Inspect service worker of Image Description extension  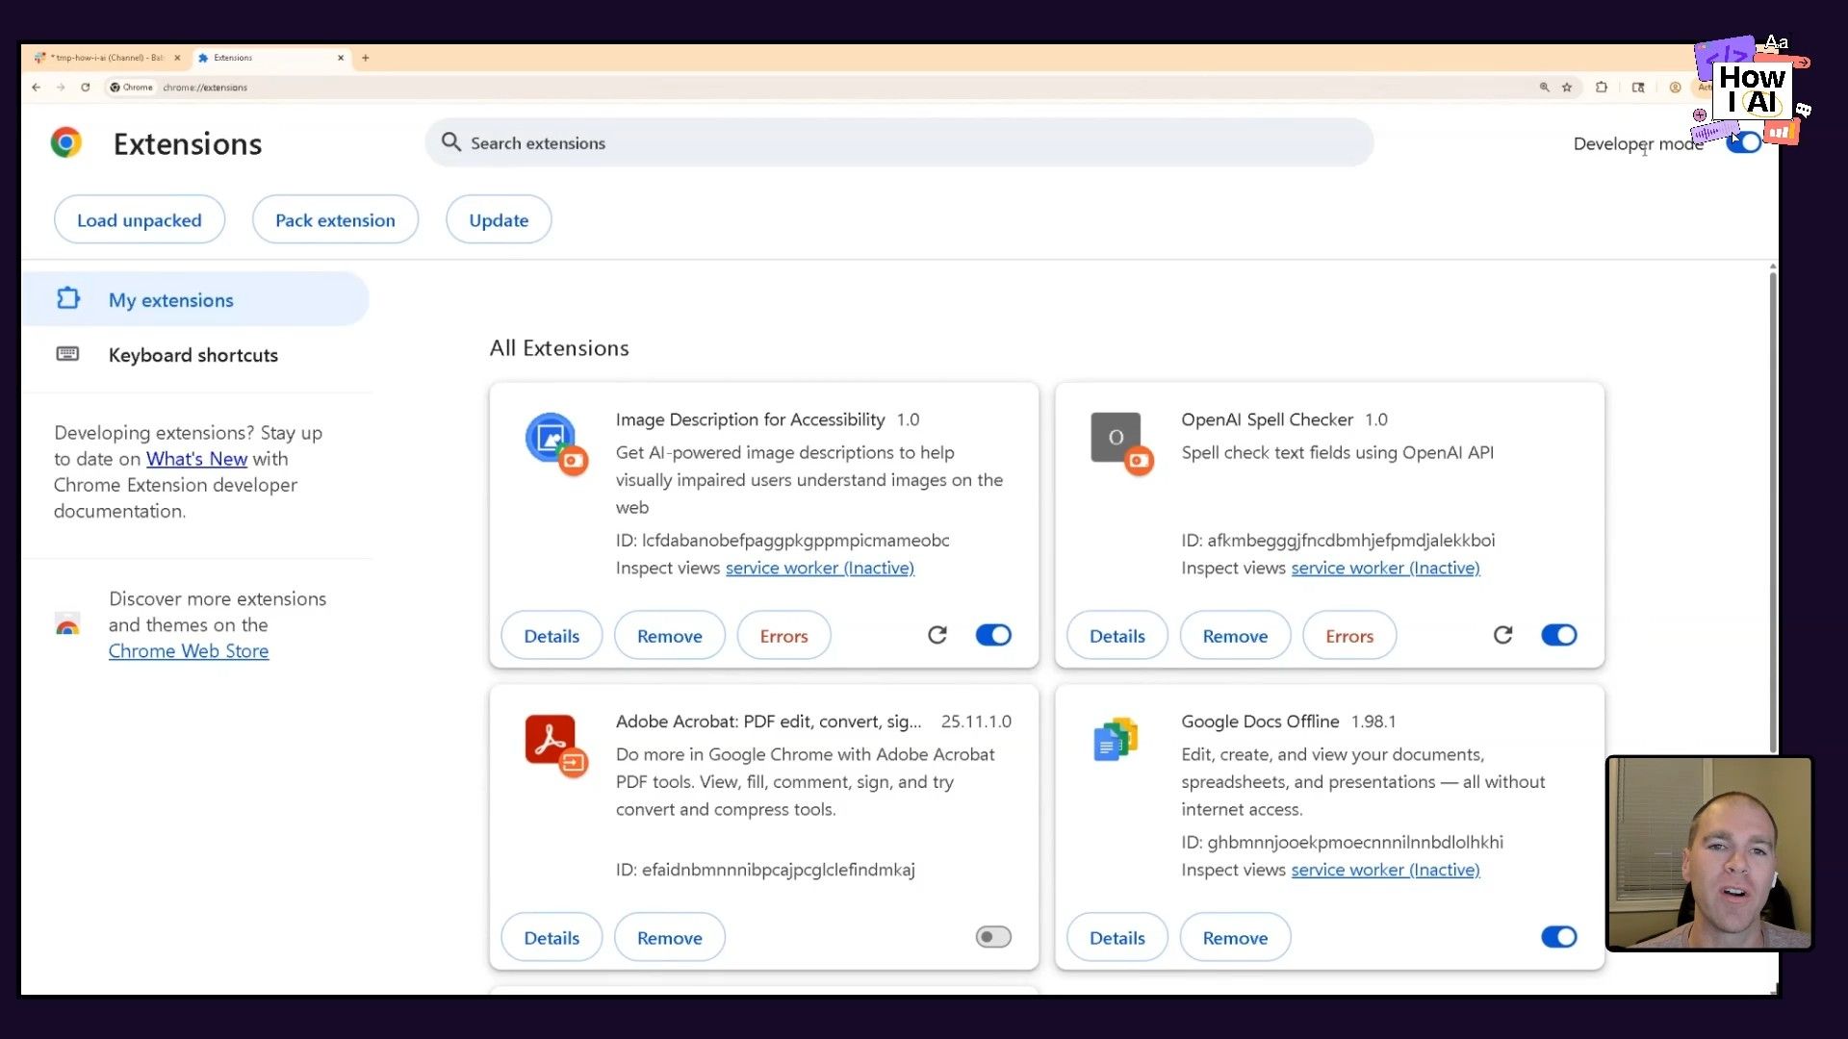tap(820, 568)
